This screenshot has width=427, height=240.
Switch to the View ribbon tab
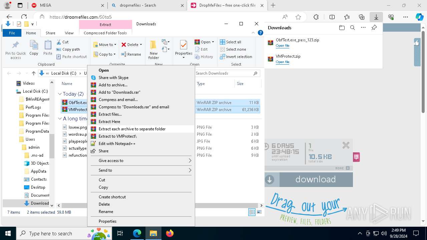(69, 33)
